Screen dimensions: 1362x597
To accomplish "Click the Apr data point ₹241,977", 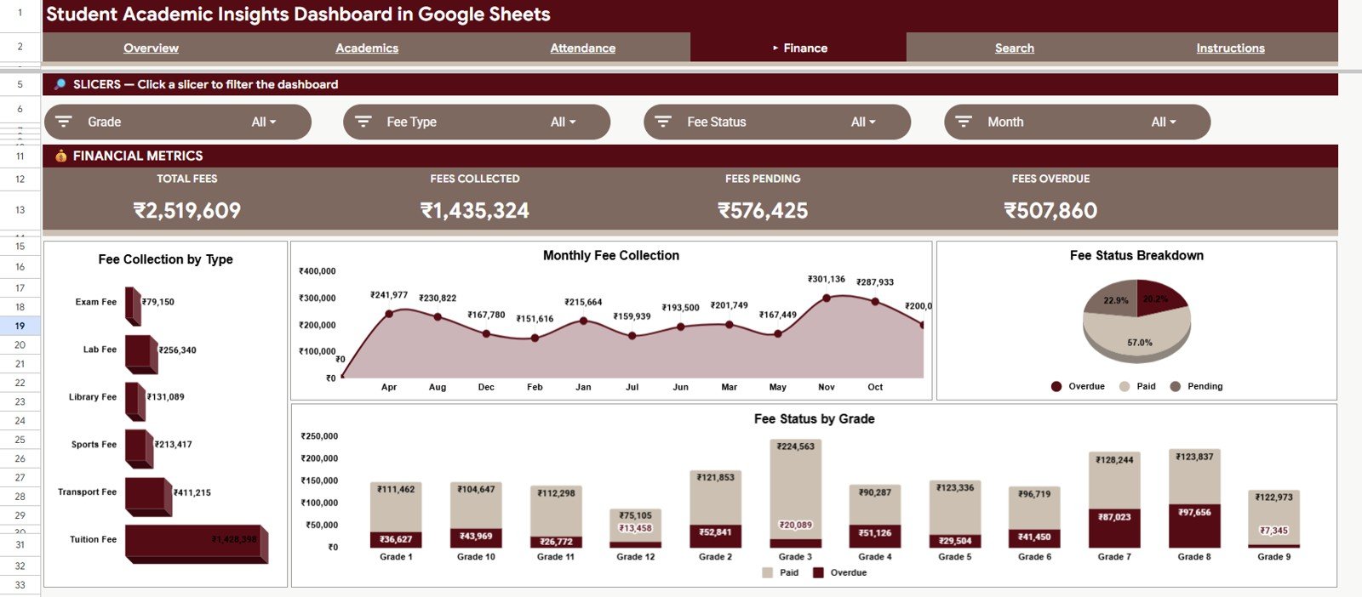I will pos(389,314).
